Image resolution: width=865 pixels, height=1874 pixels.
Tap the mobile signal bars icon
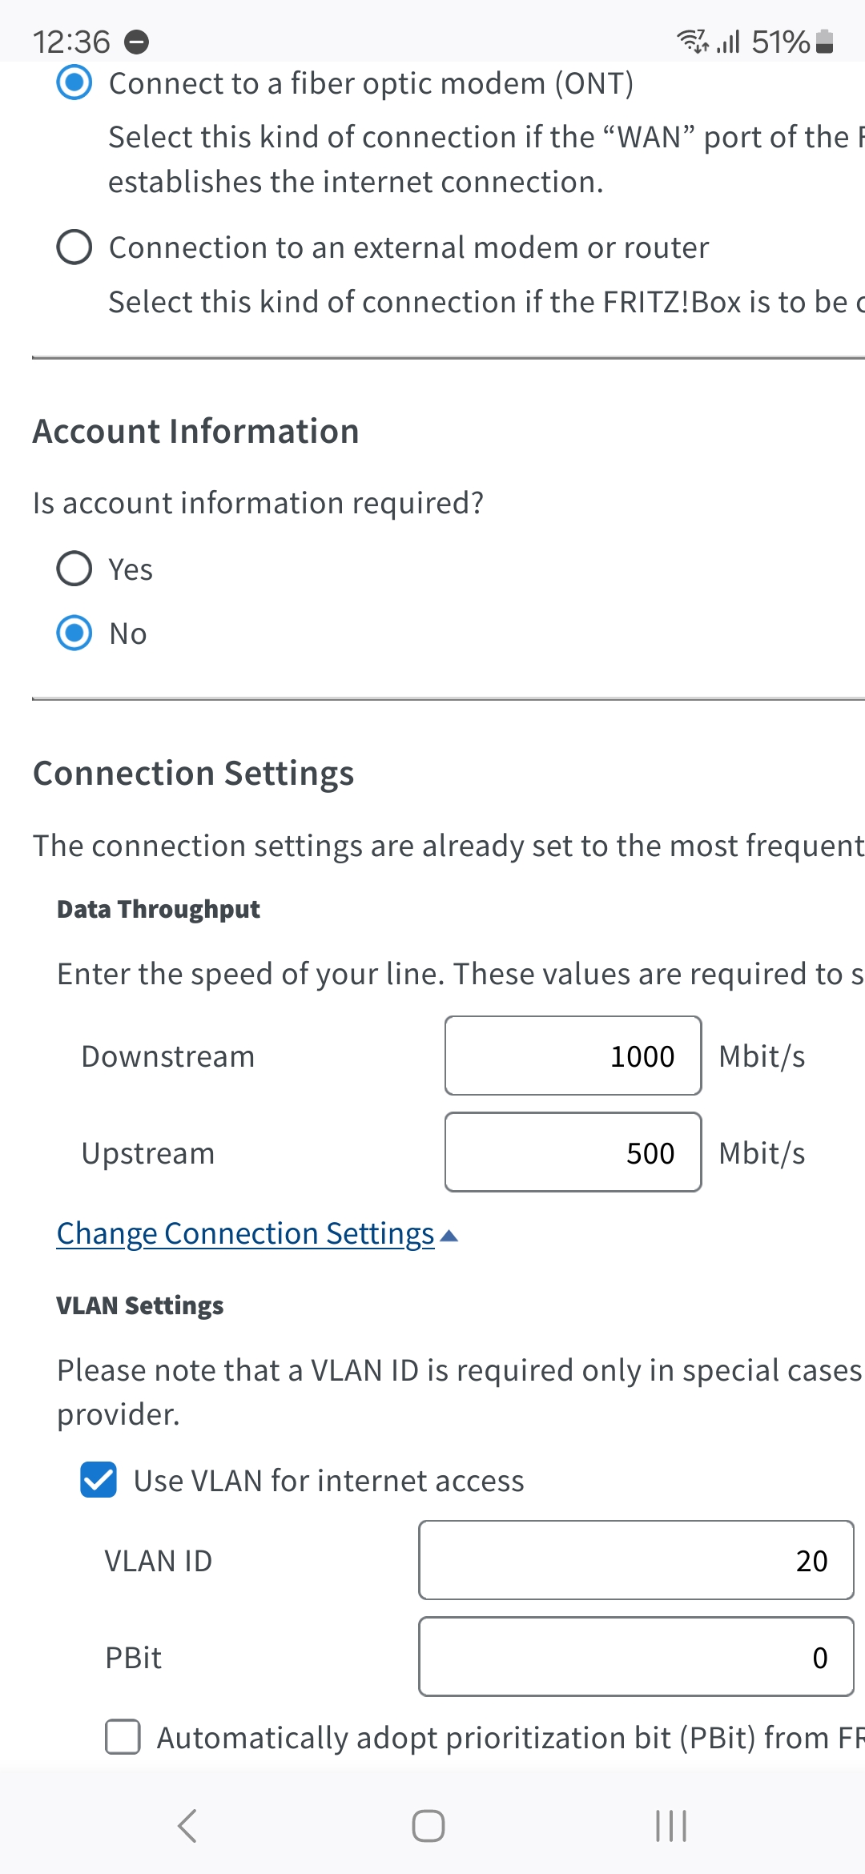728,42
